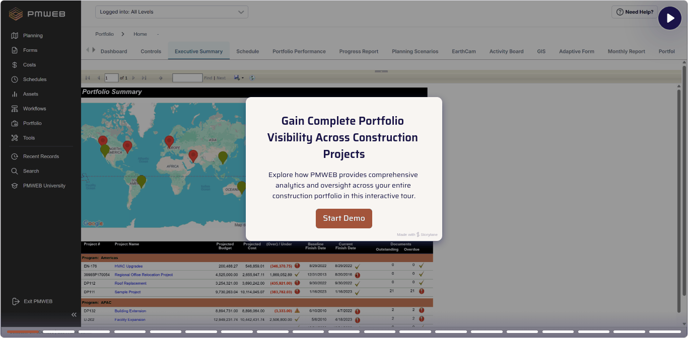Click the Find link in report toolbar
Viewport: 688px width, 338px height.
click(x=208, y=78)
